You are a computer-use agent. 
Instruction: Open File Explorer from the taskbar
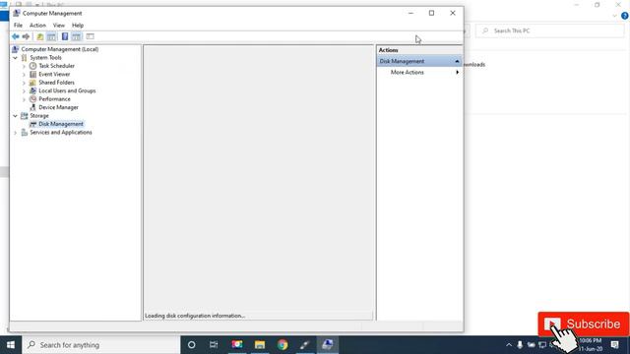pos(260,345)
